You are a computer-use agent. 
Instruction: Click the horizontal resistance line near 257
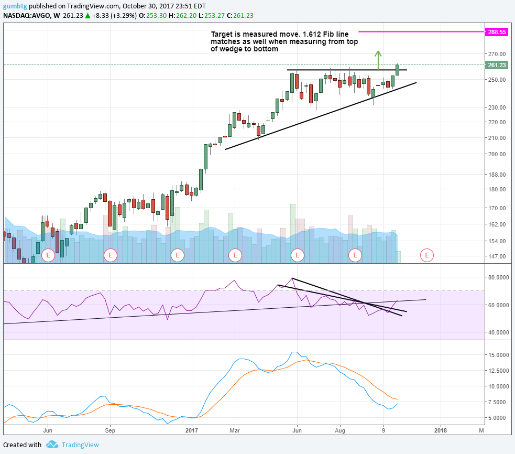click(347, 70)
